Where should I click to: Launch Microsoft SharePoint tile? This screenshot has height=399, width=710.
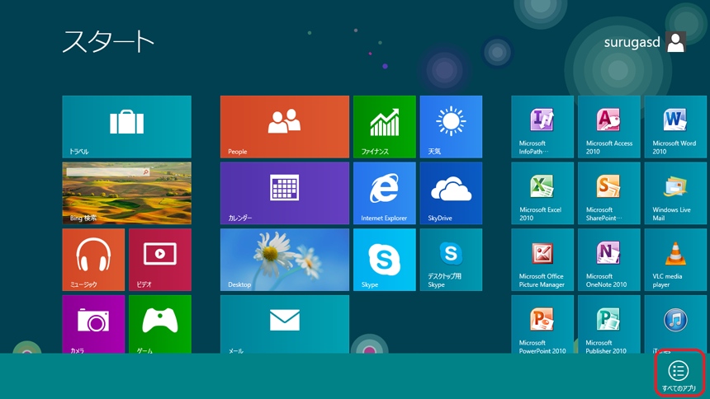coord(609,193)
